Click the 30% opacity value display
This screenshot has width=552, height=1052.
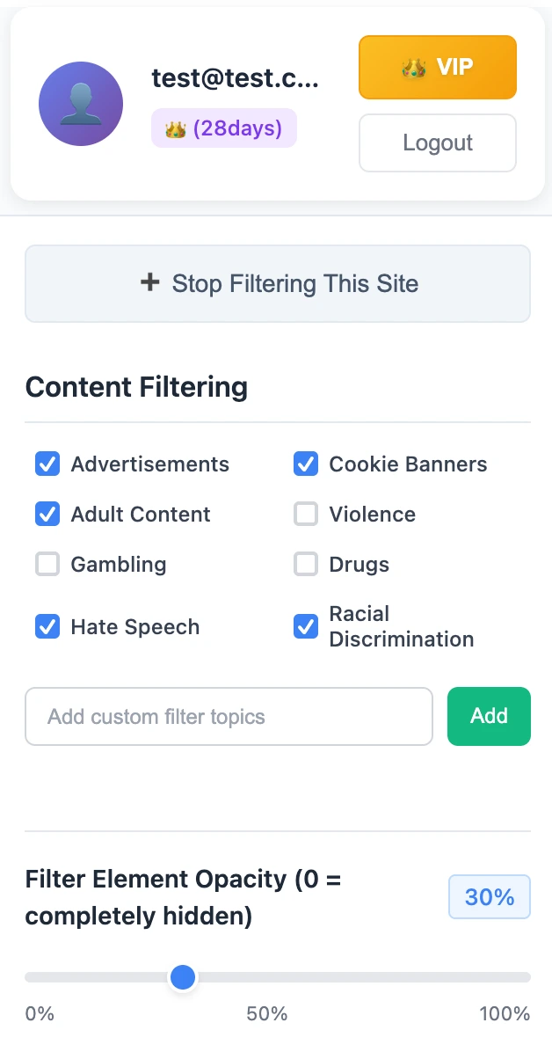489,896
